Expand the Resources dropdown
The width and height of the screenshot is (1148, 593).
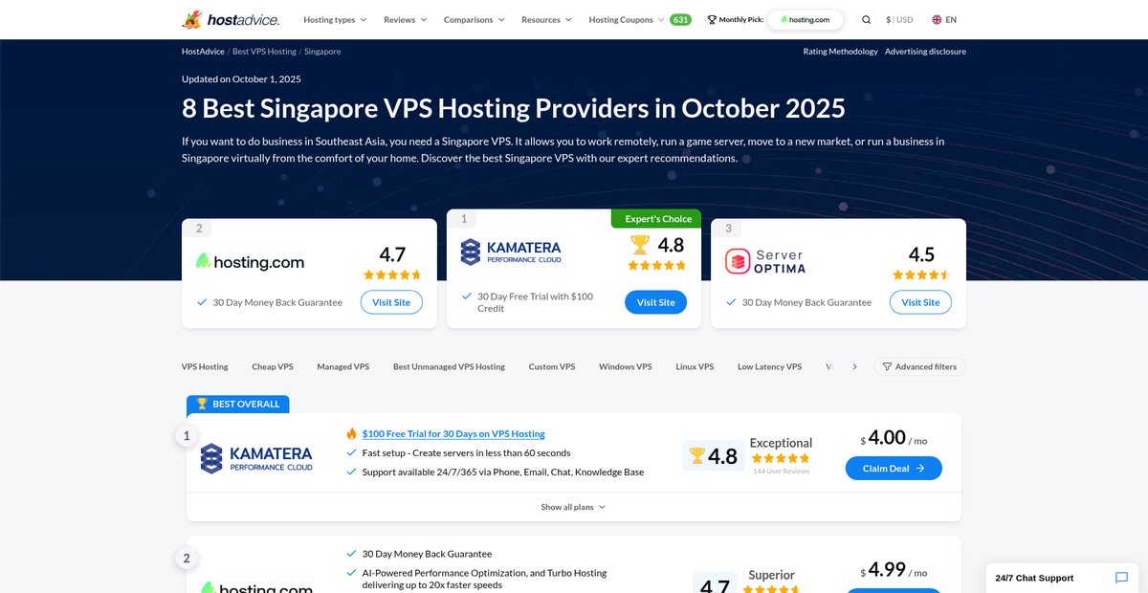(x=546, y=19)
